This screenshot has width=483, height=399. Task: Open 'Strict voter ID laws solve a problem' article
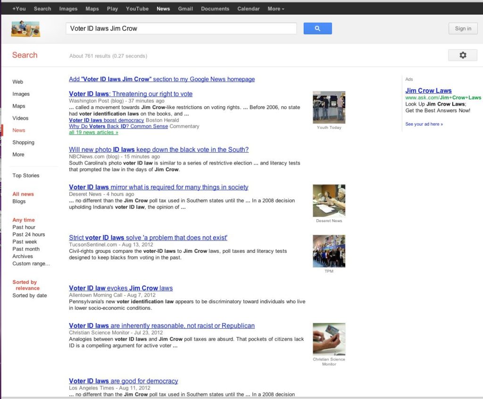pyautogui.click(x=148, y=238)
